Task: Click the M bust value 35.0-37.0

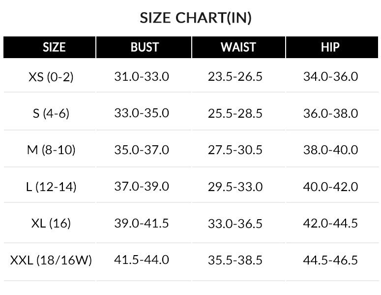Action: [142, 150]
